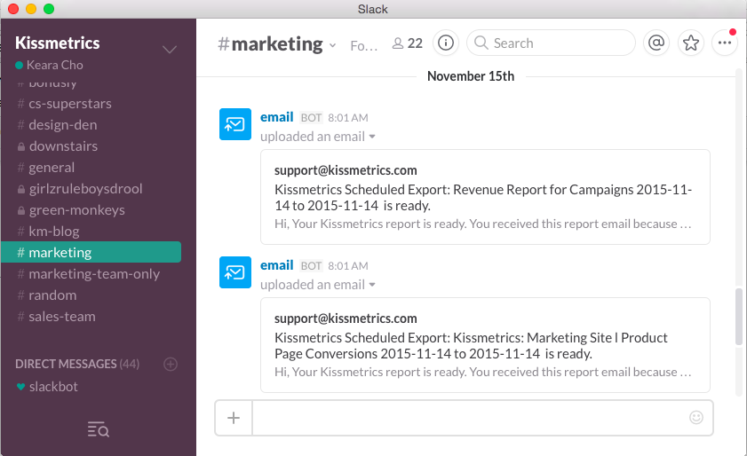Click the #marketing channel title

coord(270,43)
